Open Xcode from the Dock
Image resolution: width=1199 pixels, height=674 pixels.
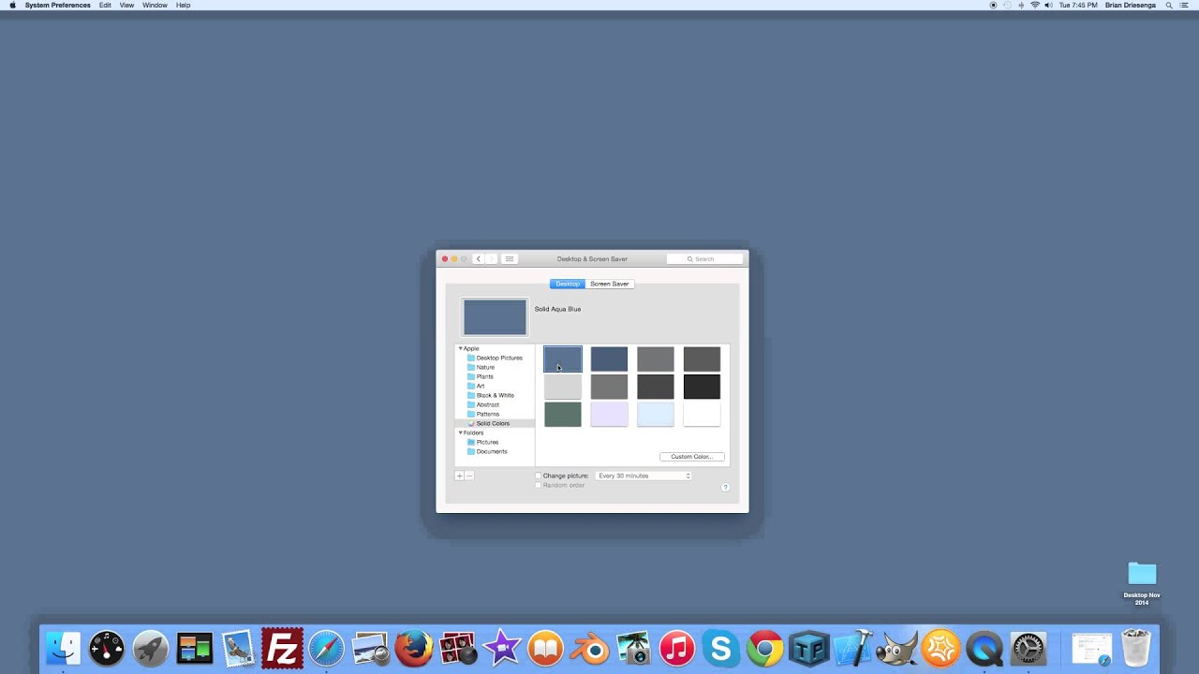point(853,647)
